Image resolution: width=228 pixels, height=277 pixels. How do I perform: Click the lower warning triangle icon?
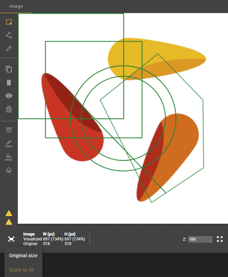point(9,222)
